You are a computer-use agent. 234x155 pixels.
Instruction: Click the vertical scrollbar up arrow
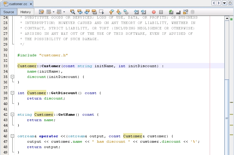click(227, 18)
